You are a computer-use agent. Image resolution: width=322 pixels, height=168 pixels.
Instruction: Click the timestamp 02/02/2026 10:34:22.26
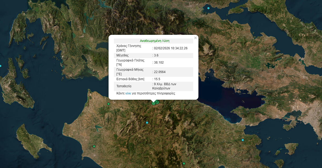pos(170,48)
